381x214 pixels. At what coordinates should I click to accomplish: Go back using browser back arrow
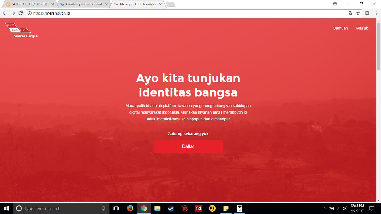click(5, 13)
